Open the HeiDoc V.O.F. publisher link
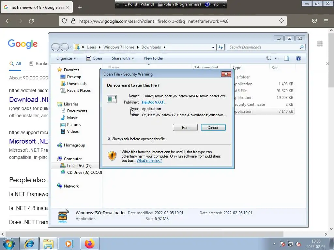334x250 pixels. coord(153,102)
